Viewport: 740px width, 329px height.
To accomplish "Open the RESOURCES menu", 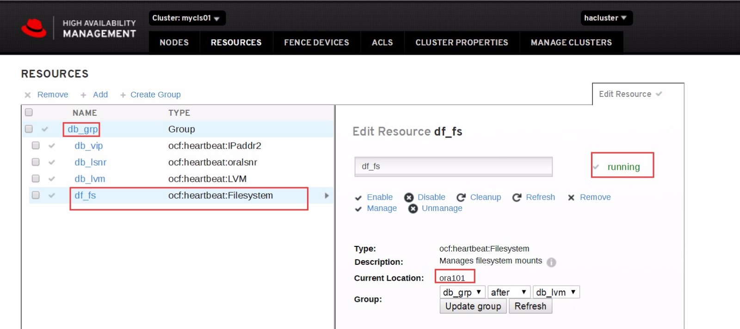I will (x=236, y=42).
